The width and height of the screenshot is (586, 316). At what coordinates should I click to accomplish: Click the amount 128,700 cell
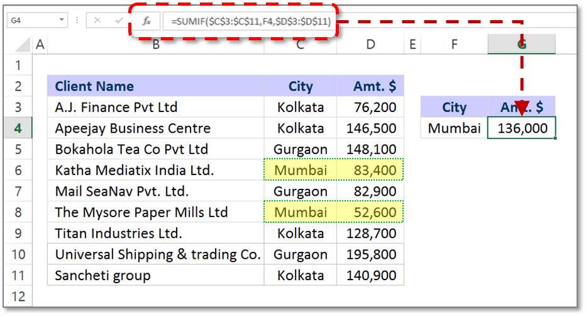pyautogui.click(x=370, y=234)
